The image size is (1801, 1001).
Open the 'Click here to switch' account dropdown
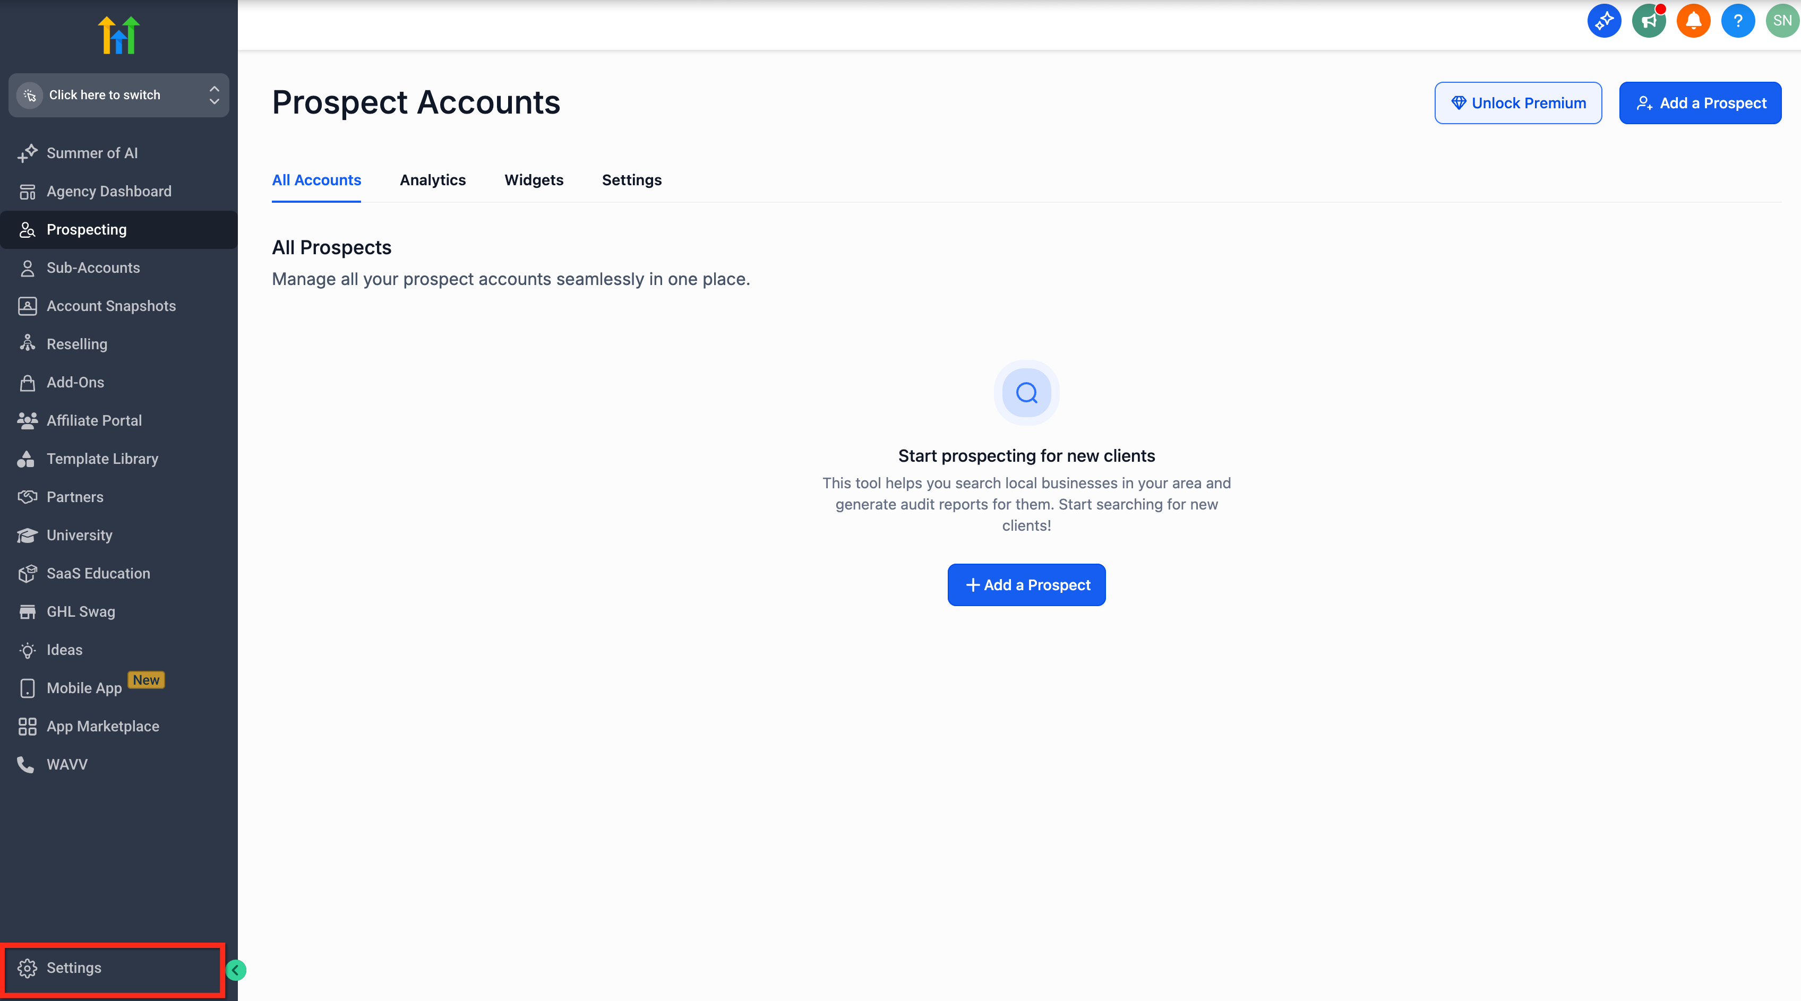point(105,95)
